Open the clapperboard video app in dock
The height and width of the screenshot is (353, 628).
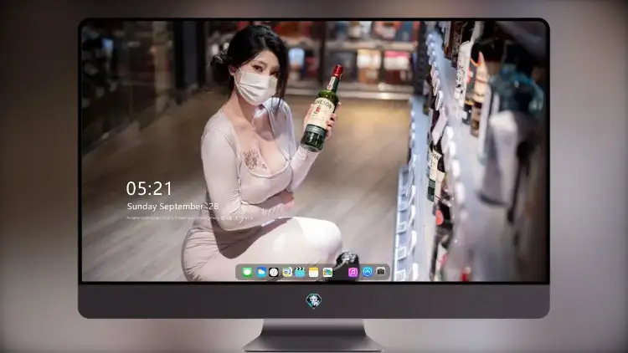[300, 273]
